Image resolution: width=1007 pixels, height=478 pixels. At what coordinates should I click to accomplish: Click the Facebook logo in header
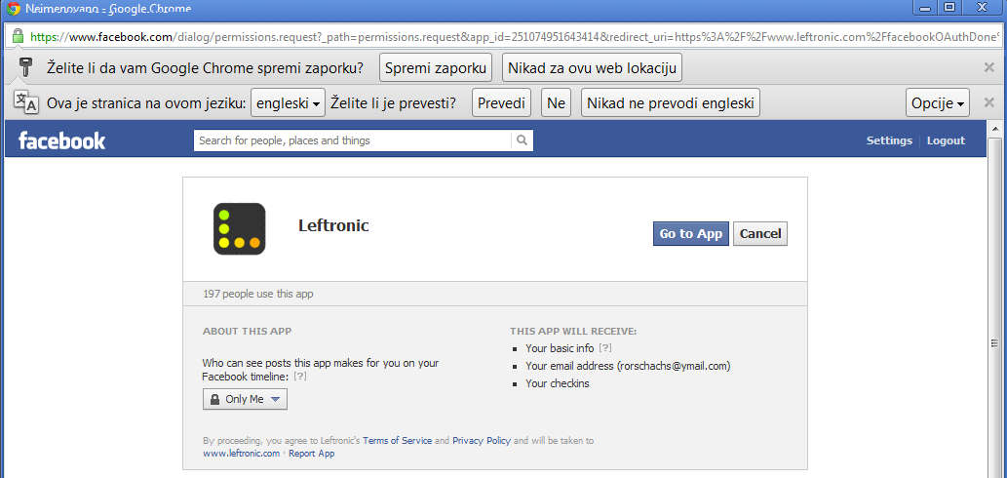(x=61, y=140)
